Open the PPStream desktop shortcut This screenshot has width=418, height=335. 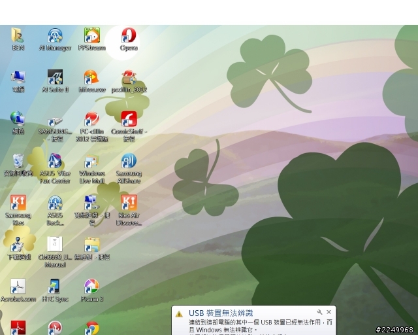tap(92, 35)
